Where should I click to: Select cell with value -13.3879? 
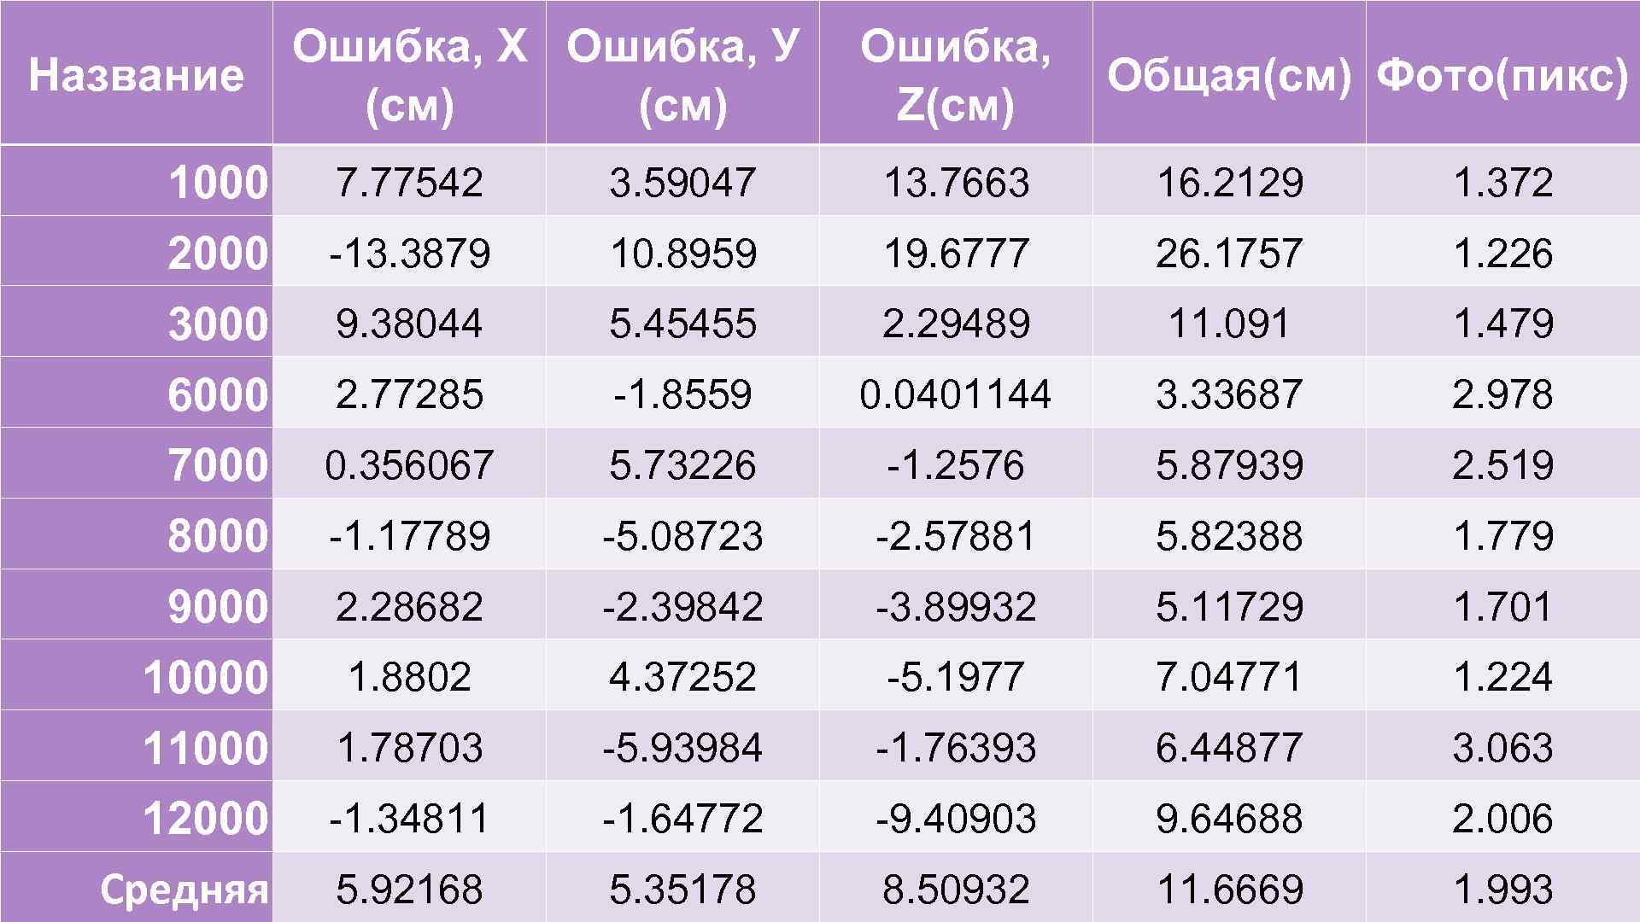click(x=409, y=253)
